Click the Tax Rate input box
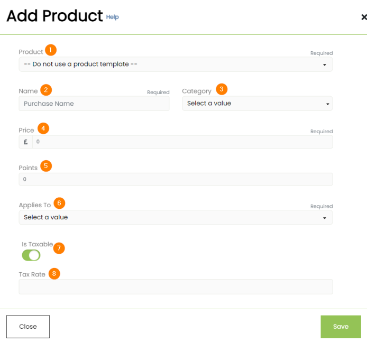This screenshot has height=342, width=367. [x=176, y=287]
